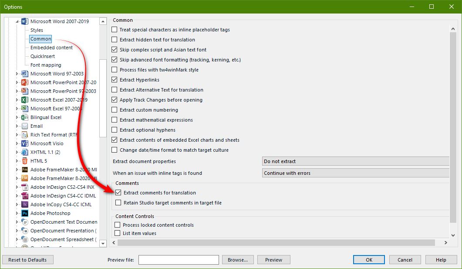Open the QuickInsert settings page
Screen dimensions: 462x269
coord(43,56)
